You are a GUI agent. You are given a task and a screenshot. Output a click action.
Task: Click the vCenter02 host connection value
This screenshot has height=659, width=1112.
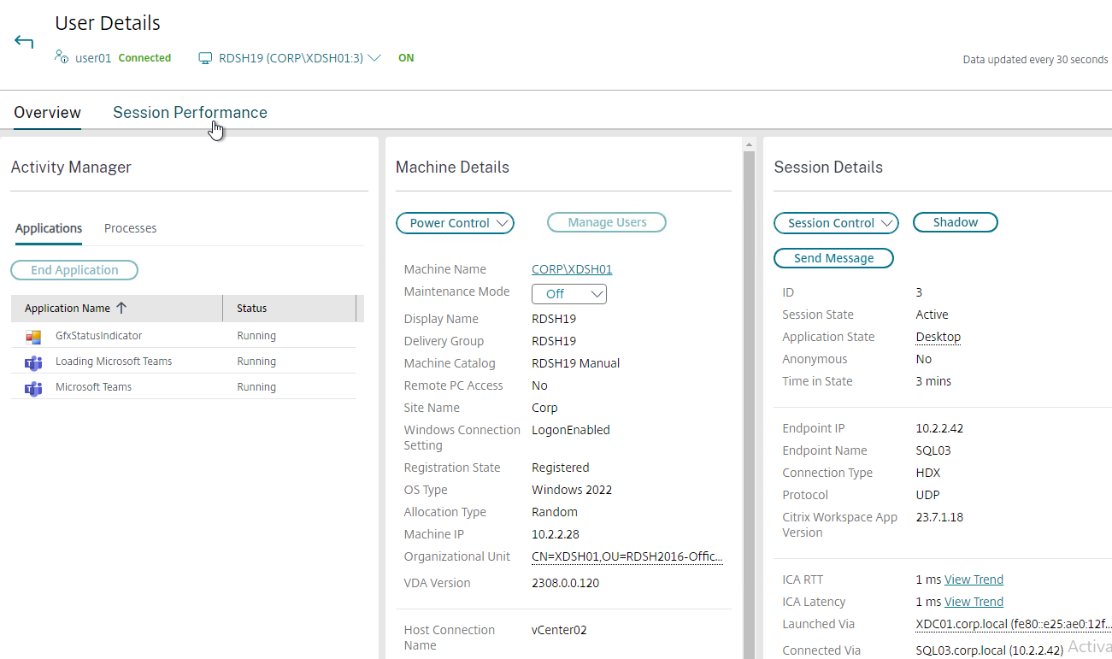coord(559,630)
